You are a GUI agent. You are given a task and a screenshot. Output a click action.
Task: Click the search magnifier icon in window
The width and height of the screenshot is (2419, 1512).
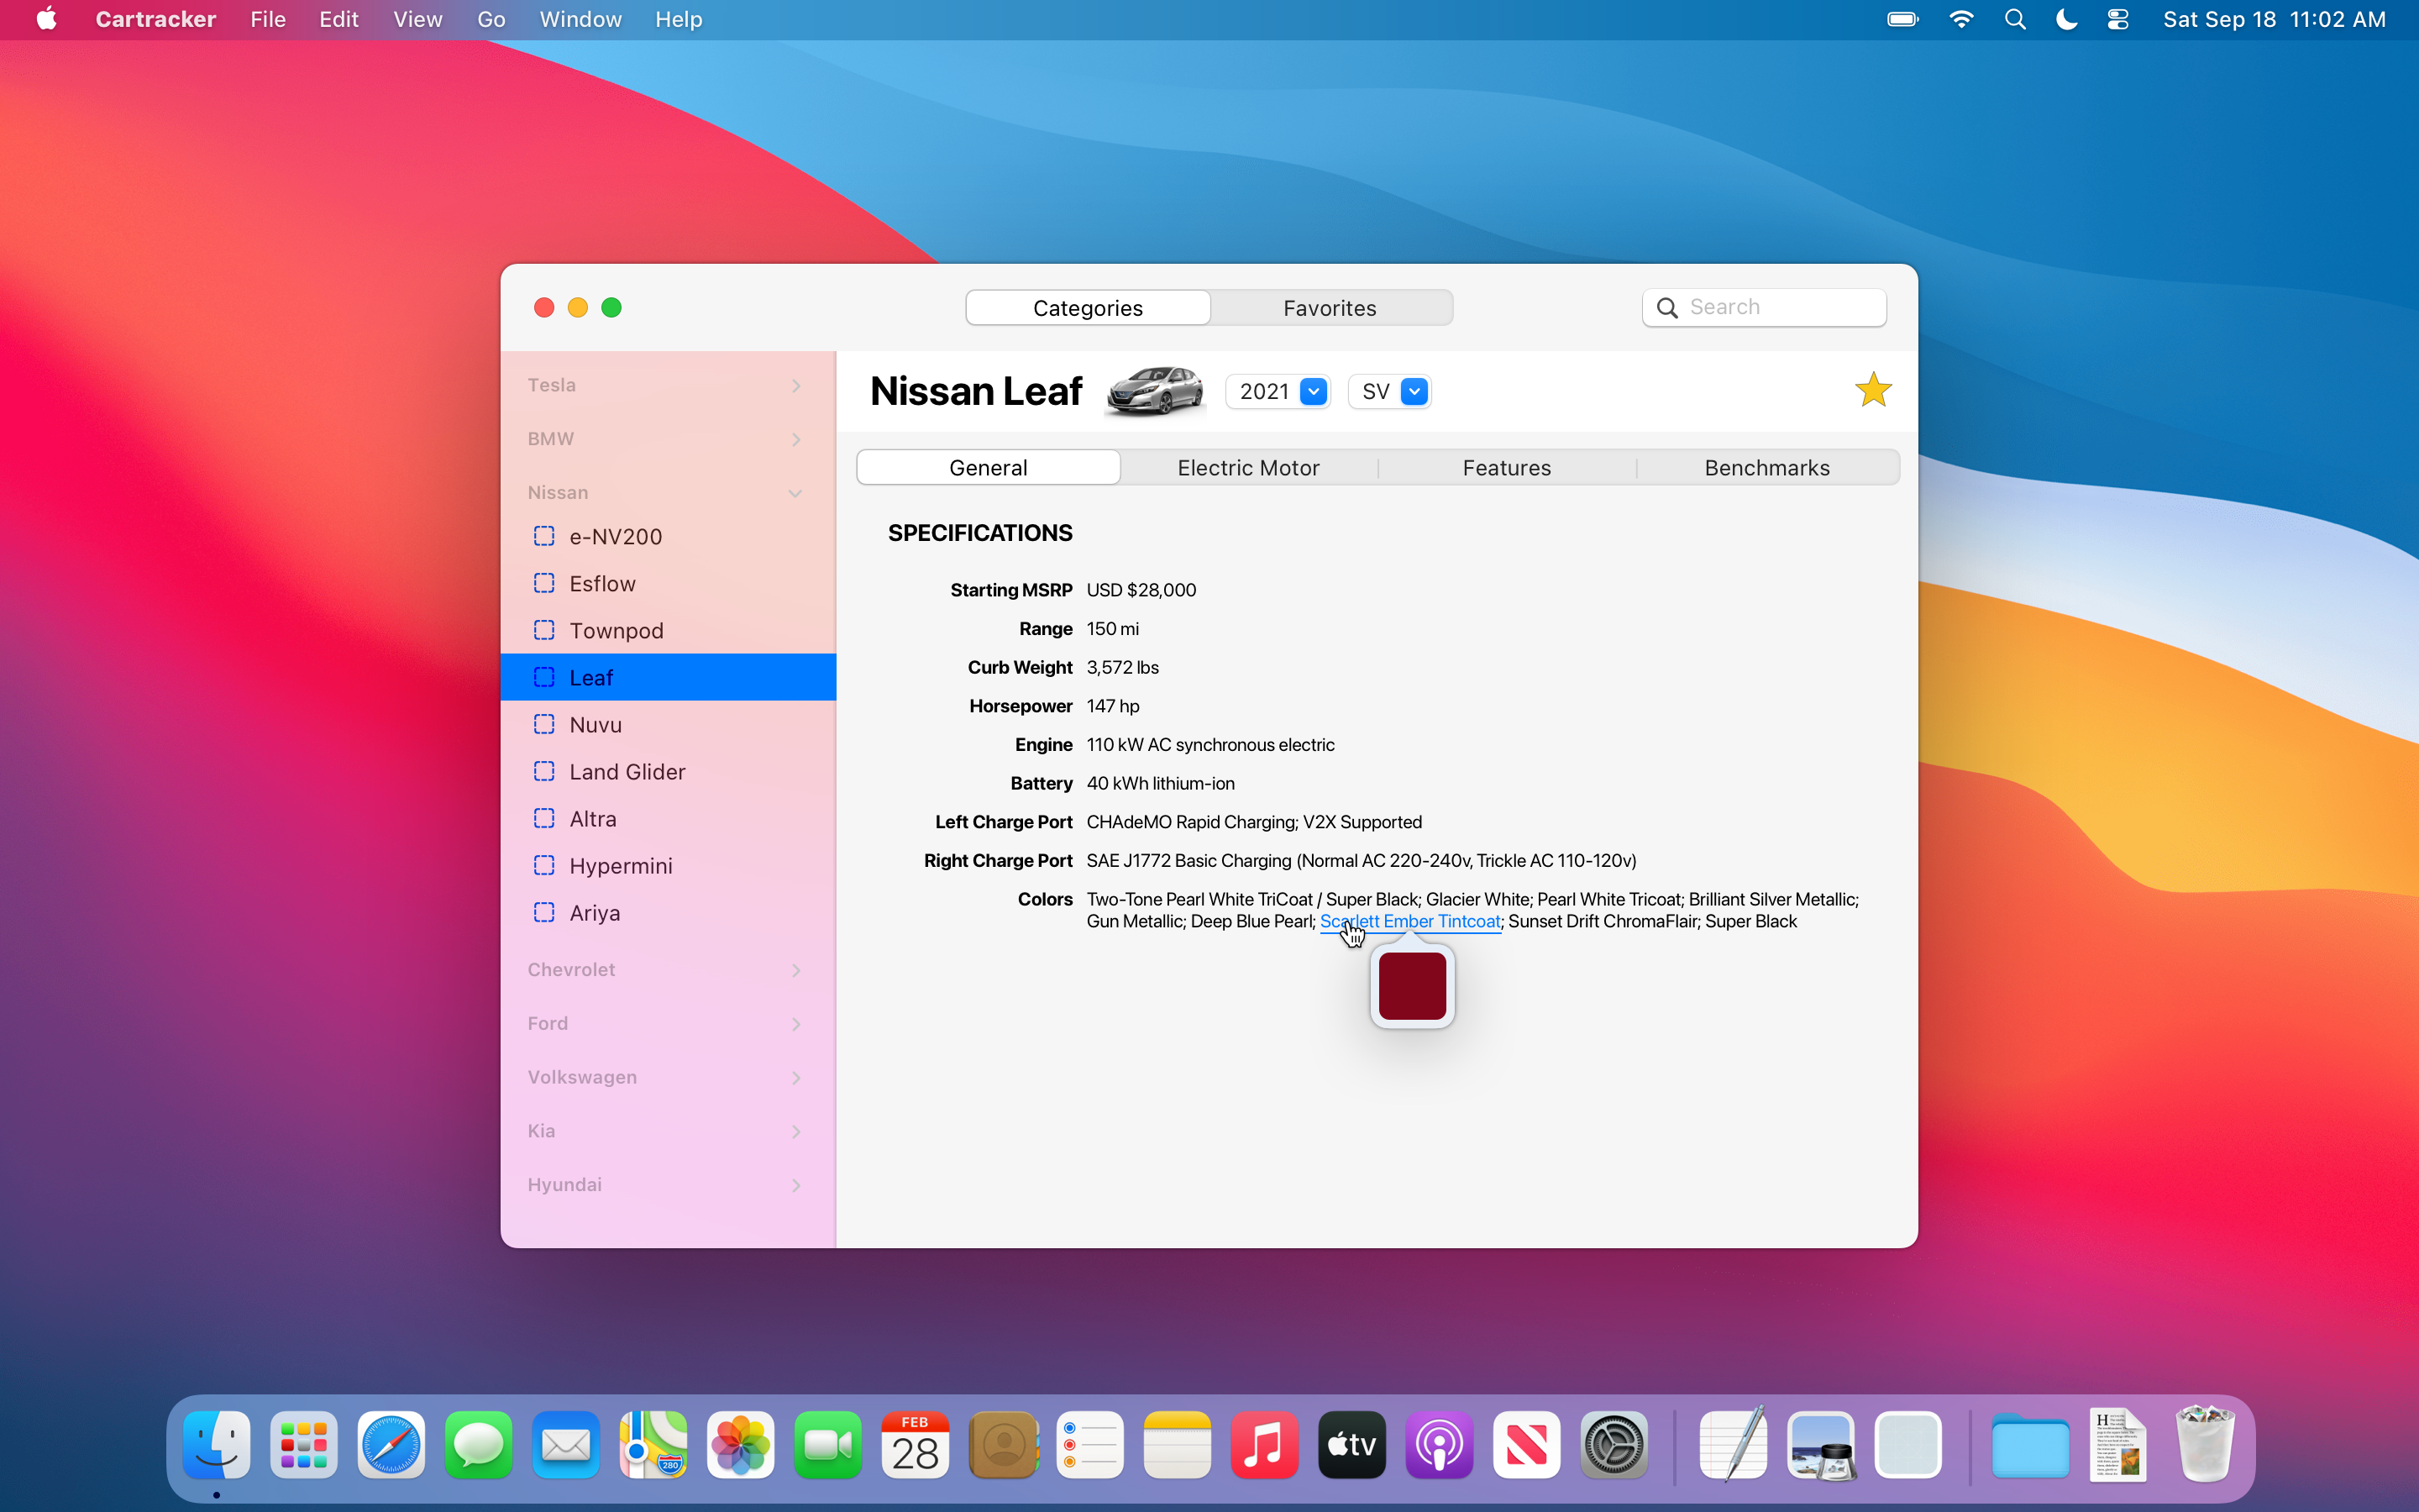pos(1666,308)
